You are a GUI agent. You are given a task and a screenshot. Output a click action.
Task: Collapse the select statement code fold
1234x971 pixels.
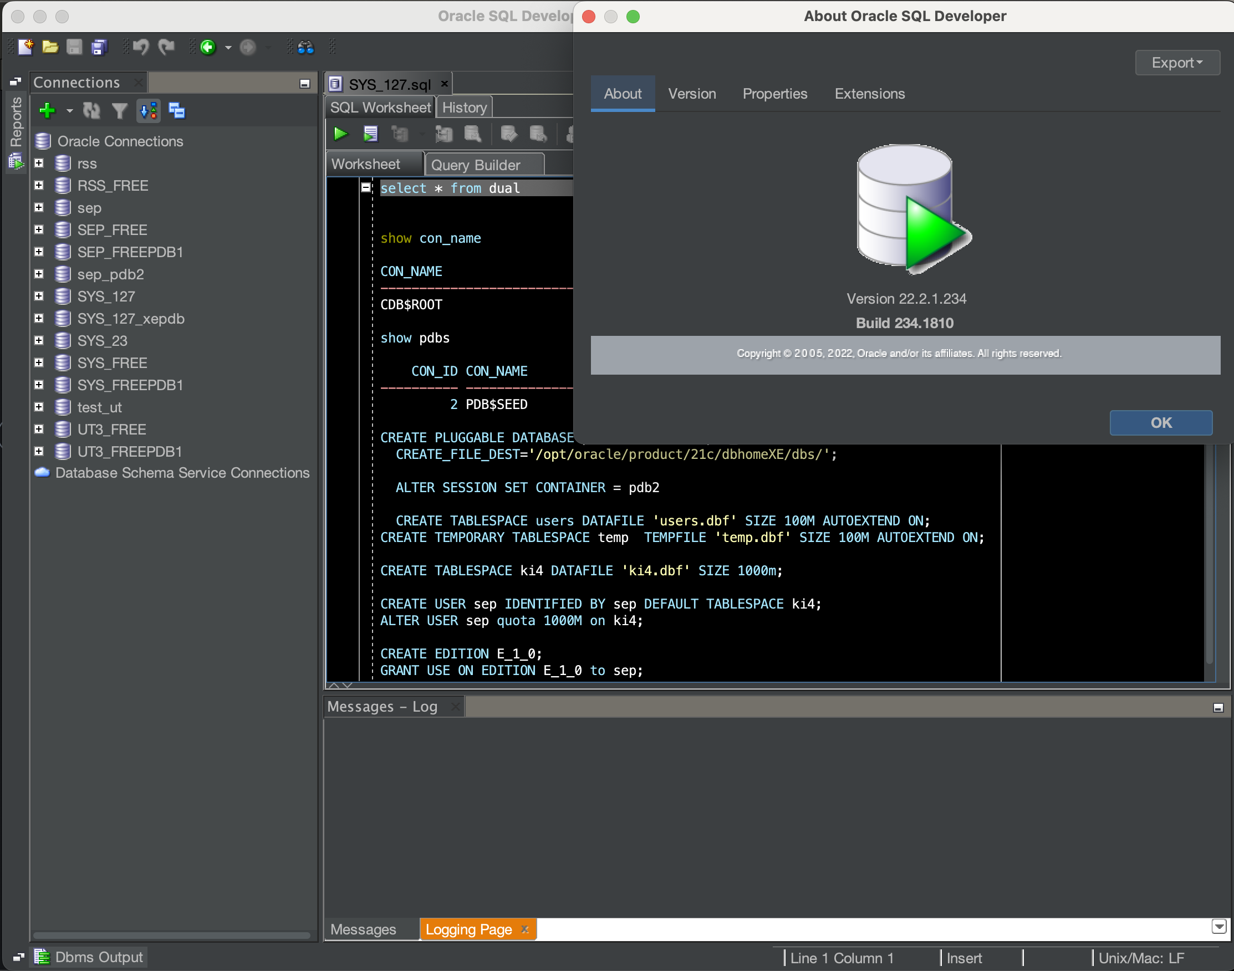pos(366,187)
